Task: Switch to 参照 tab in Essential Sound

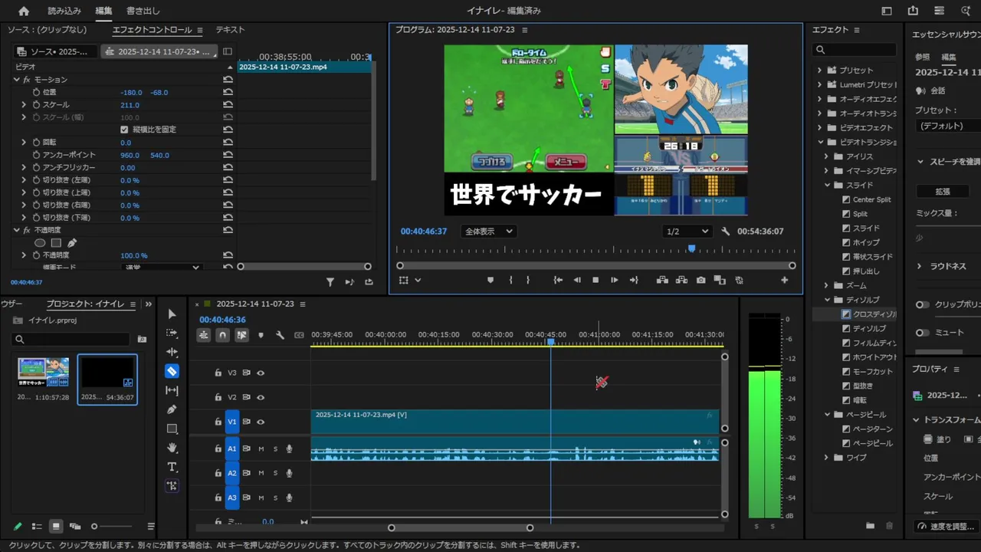Action: click(923, 58)
